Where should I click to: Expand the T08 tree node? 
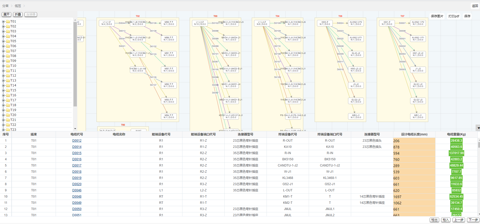click(3, 56)
